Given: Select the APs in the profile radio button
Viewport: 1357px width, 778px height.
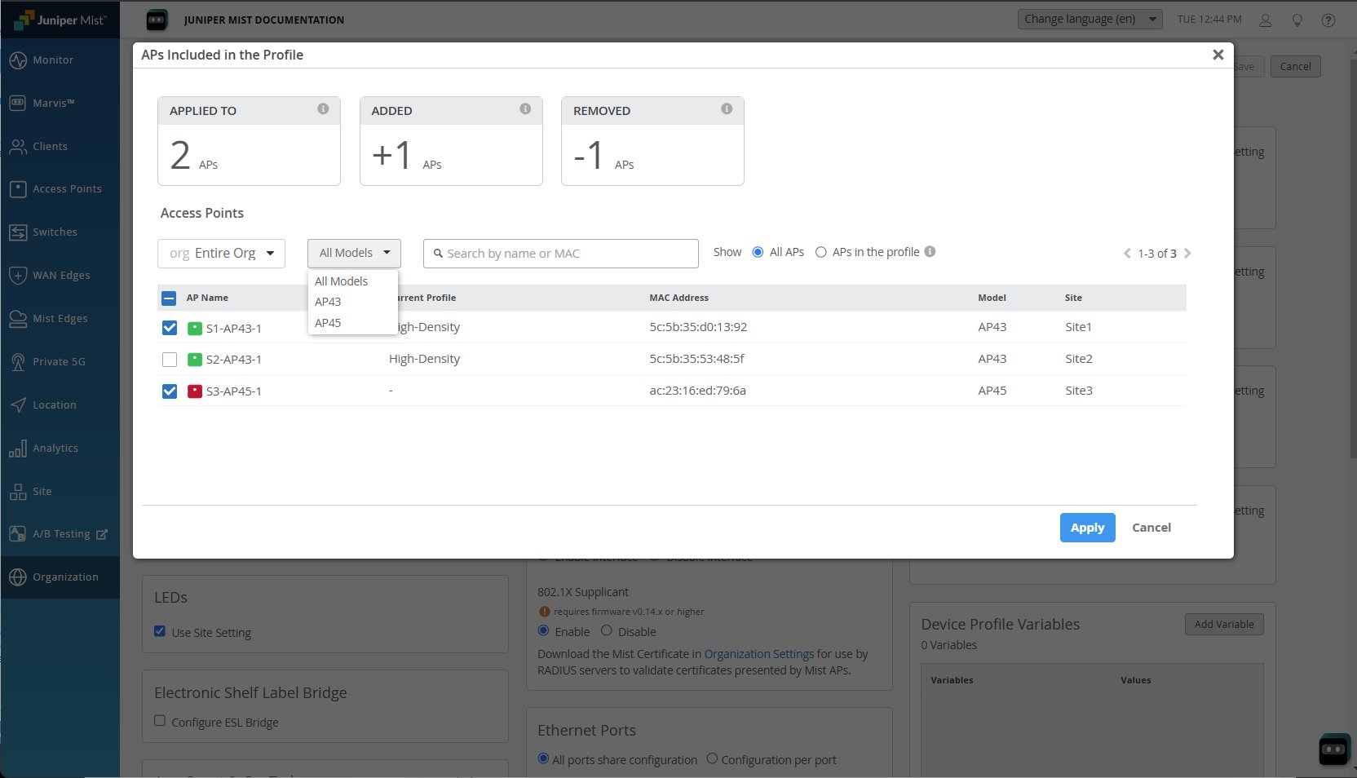Looking at the screenshot, I should coord(821,252).
